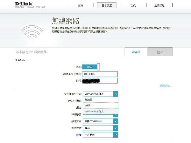
Task: Click the 2.4GHz section label
Action: [20, 60]
